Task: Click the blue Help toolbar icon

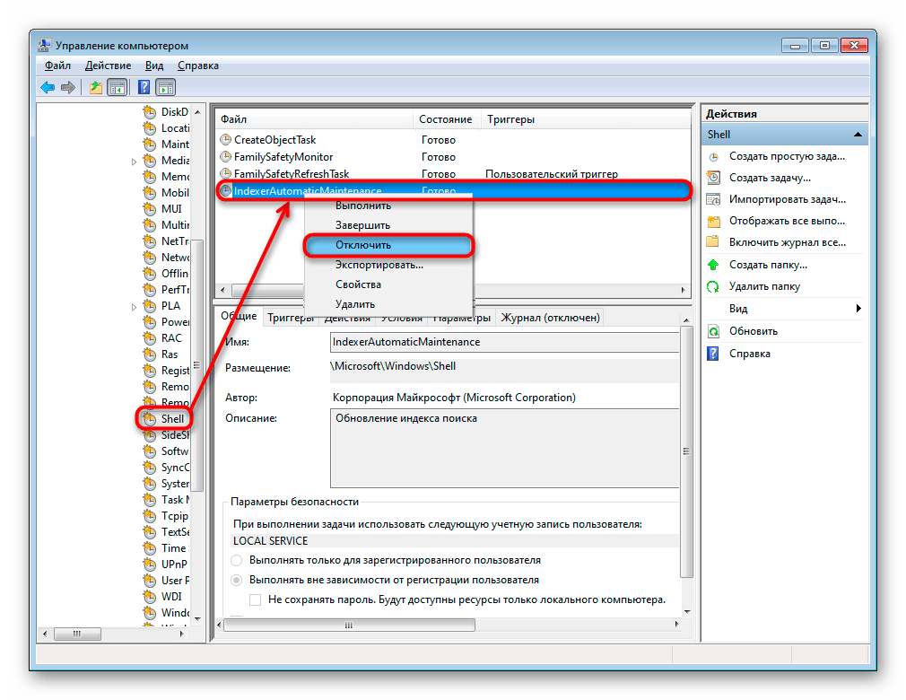Action: [x=144, y=87]
